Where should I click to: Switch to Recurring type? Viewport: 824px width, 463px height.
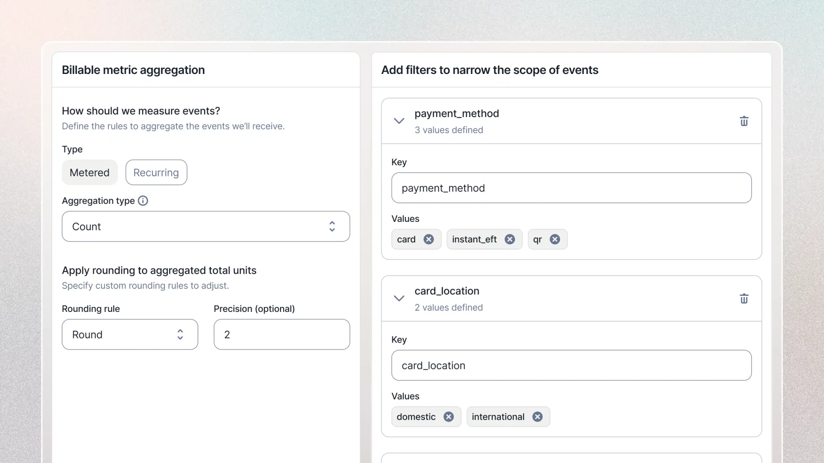coord(156,172)
